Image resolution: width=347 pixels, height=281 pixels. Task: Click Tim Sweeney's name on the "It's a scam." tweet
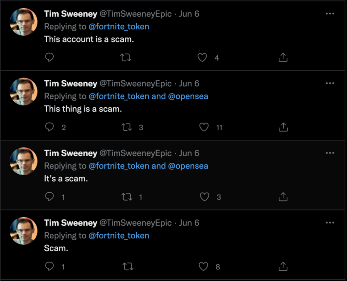point(70,153)
